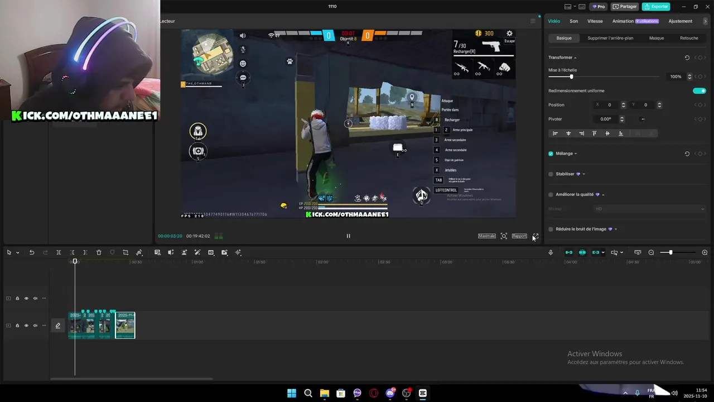
Task: Click the preview axis icon in timeline bar
Action: coord(638,252)
